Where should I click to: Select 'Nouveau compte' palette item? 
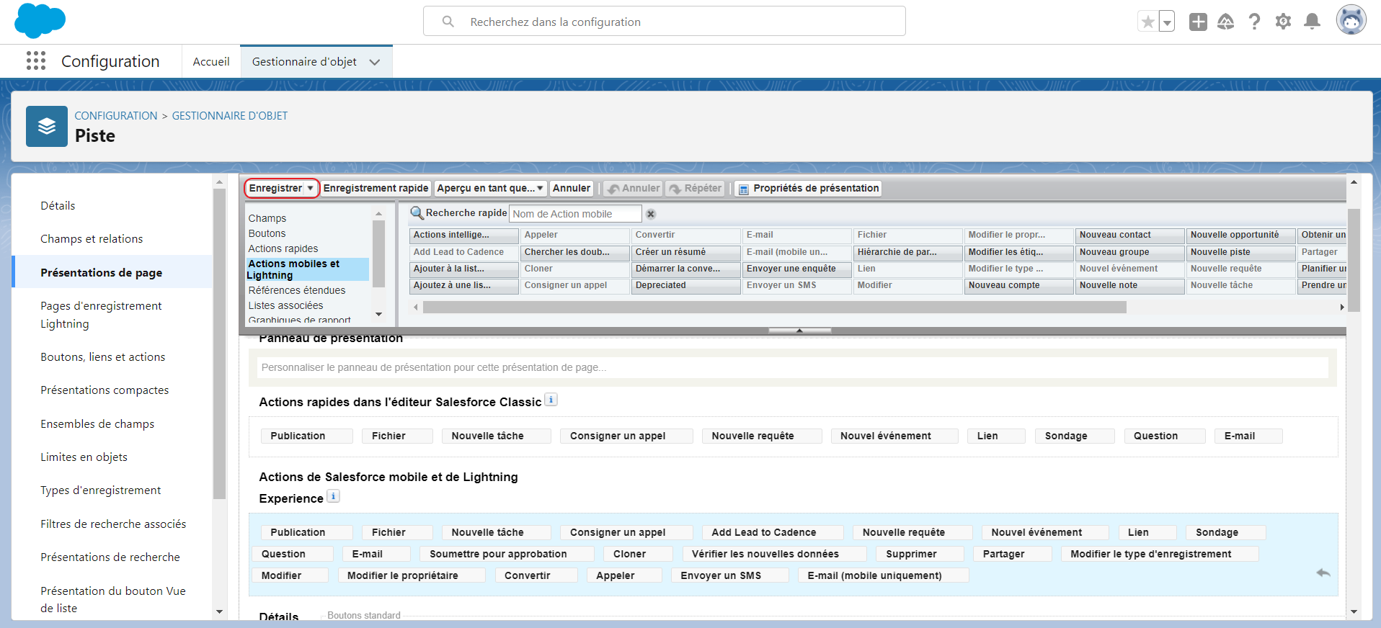[1018, 286]
